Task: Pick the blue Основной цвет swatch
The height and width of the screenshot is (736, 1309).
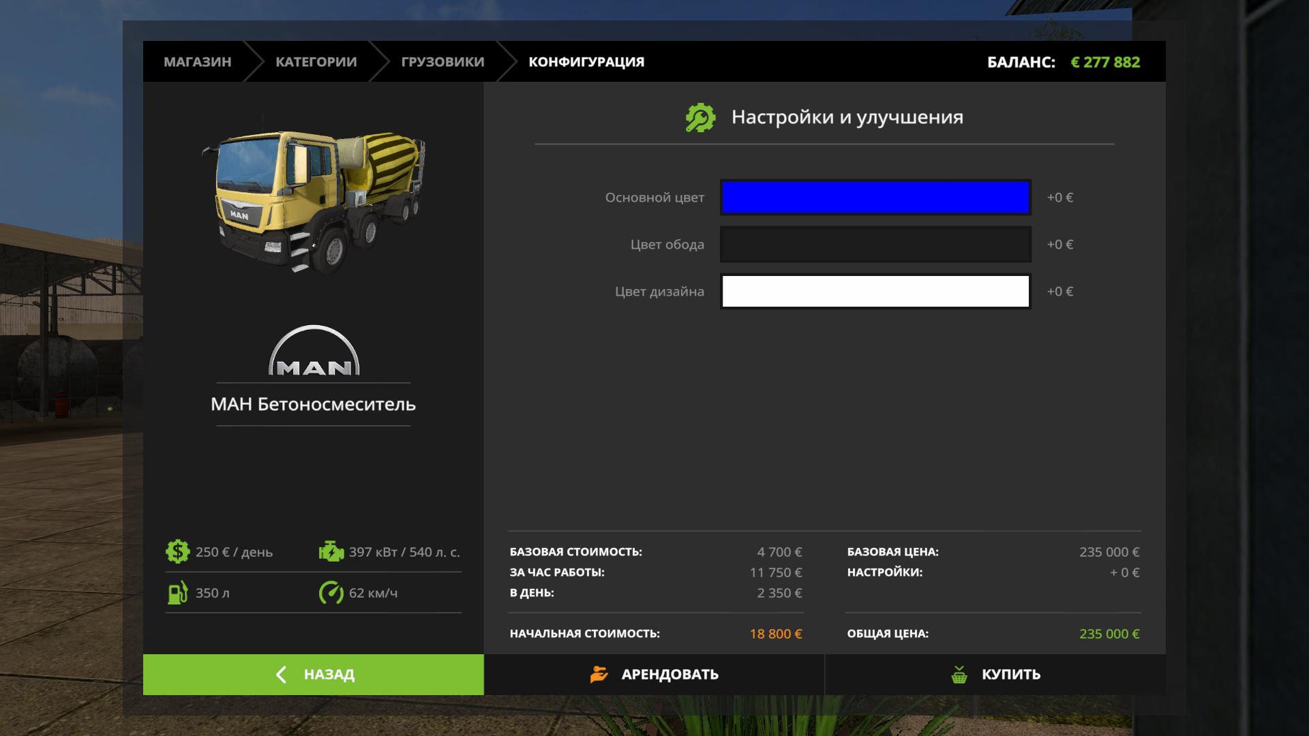Action: pyautogui.click(x=875, y=198)
